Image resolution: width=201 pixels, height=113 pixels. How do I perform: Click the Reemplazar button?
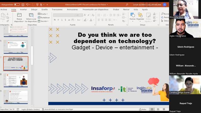[x=165, y=17]
